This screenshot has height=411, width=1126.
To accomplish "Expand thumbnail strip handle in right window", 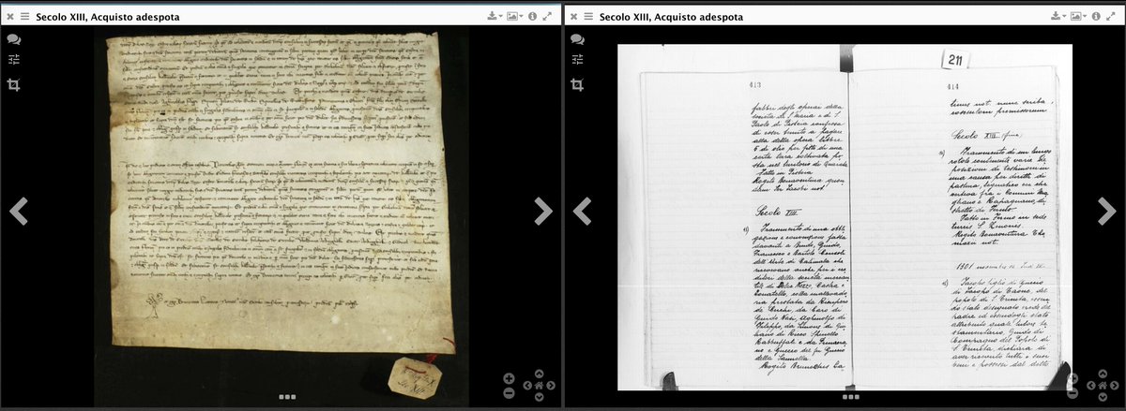I will click(x=849, y=397).
